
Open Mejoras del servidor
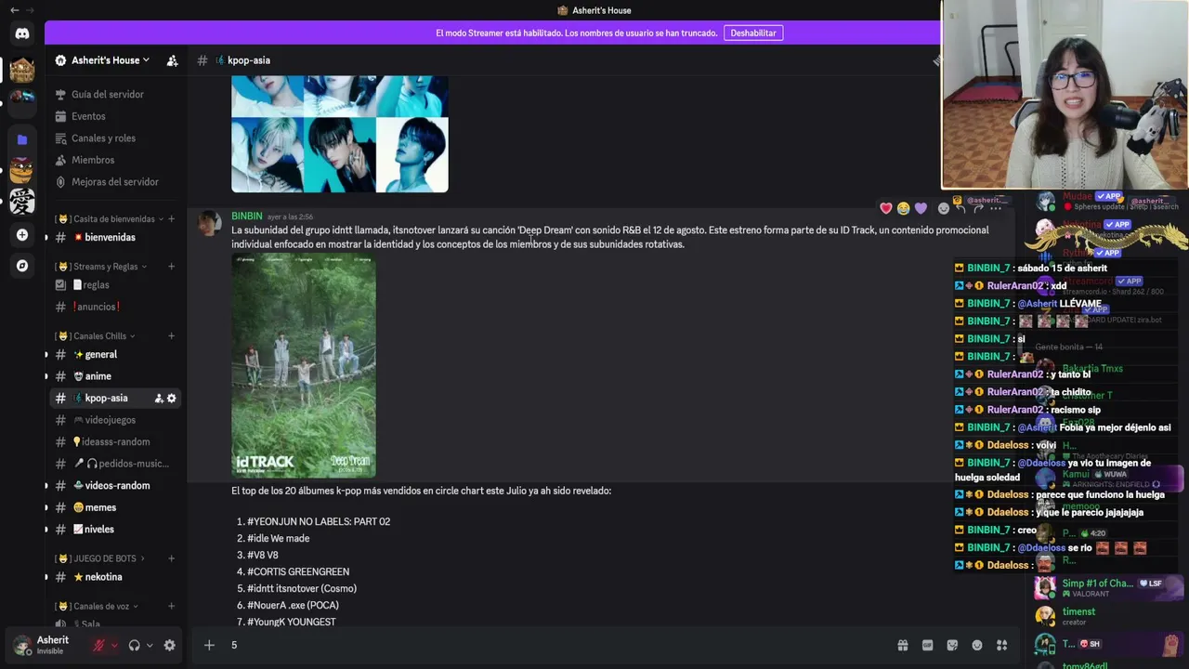tap(116, 181)
